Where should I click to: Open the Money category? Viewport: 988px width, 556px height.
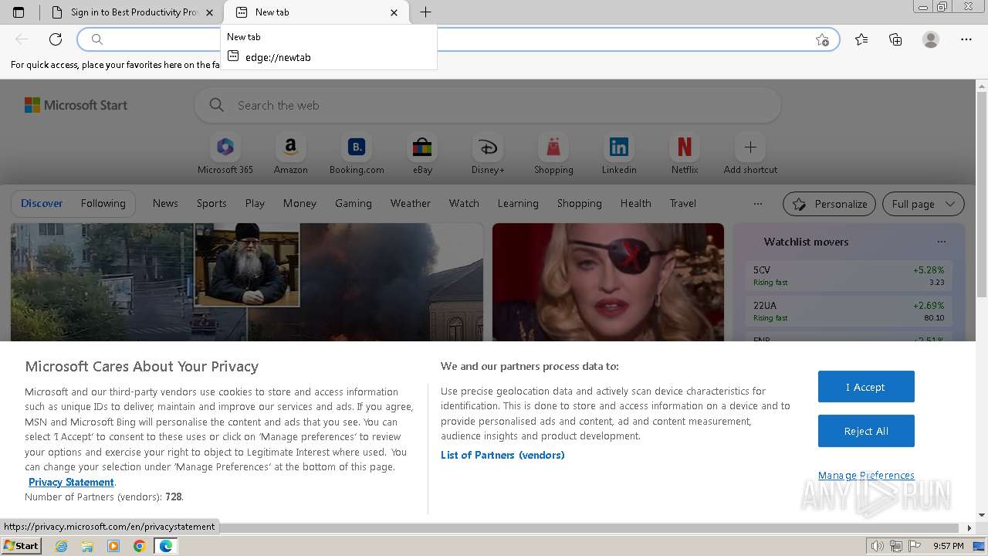[x=299, y=203]
